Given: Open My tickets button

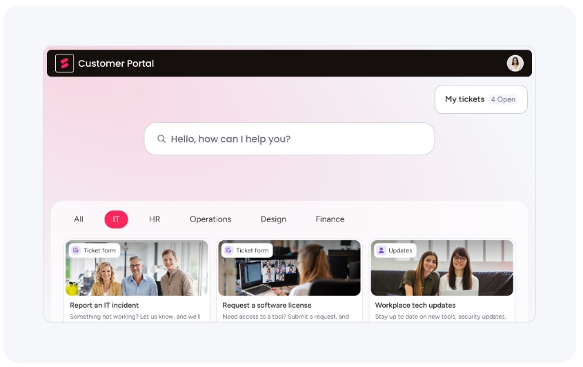Looking at the screenshot, I should (464, 99).
